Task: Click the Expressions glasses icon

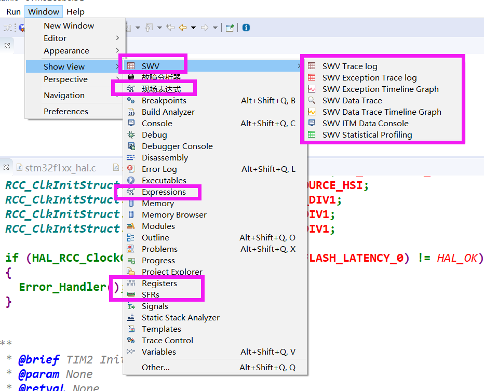Action: point(131,192)
